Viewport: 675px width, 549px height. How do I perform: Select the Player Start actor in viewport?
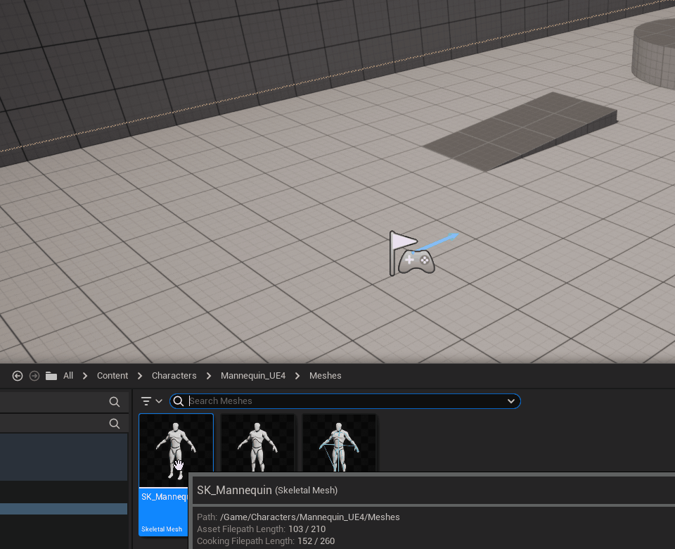tap(412, 253)
